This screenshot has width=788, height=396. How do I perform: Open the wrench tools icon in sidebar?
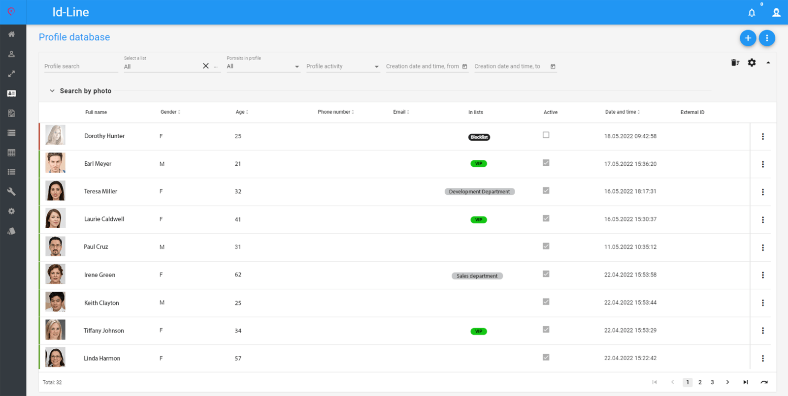[11, 192]
